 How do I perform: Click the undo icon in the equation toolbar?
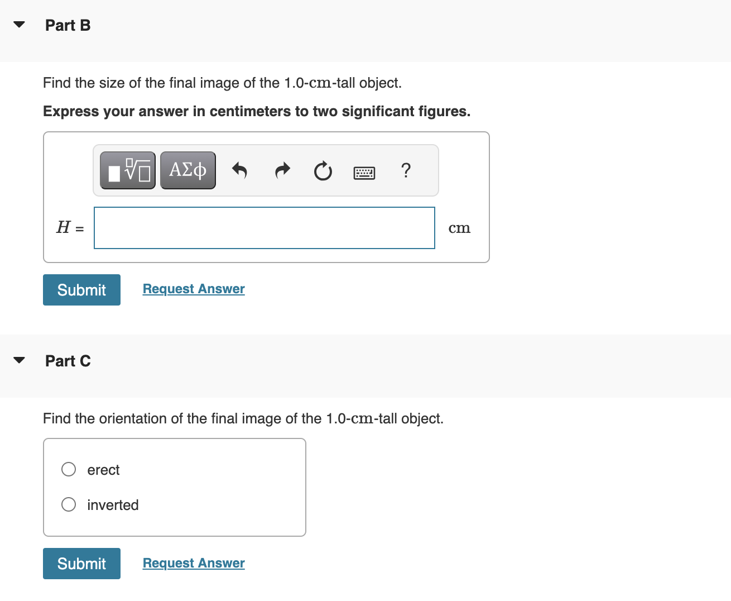click(x=239, y=170)
